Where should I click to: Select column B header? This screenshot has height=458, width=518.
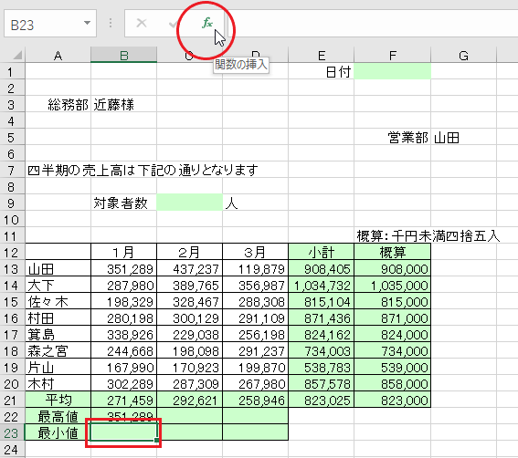124,55
